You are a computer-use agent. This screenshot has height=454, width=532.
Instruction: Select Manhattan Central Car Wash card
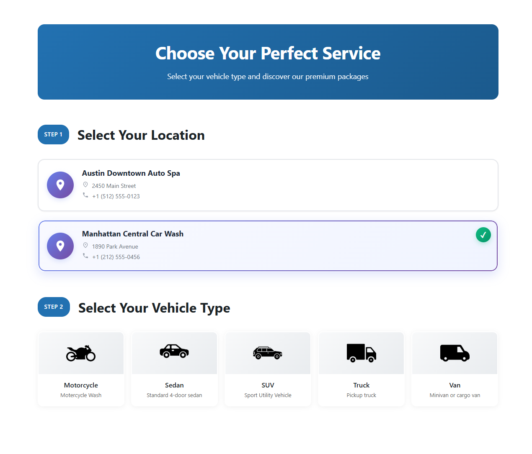(268, 246)
